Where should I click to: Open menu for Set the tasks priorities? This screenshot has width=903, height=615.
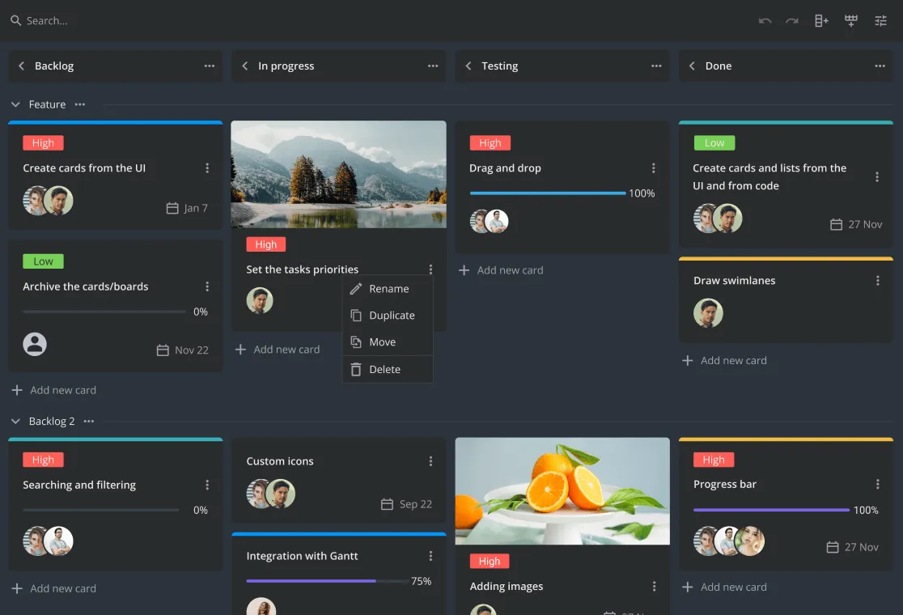pos(430,269)
